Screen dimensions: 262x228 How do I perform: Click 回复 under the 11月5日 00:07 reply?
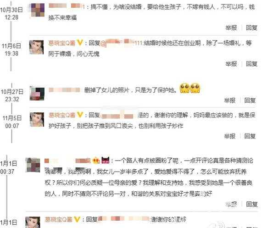tap(250, 136)
